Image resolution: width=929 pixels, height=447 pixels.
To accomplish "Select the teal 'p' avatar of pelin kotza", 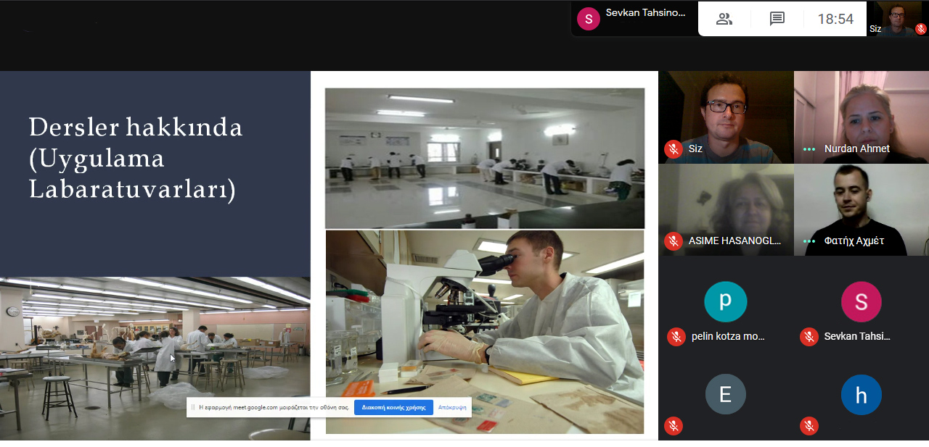I will click(725, 301).
